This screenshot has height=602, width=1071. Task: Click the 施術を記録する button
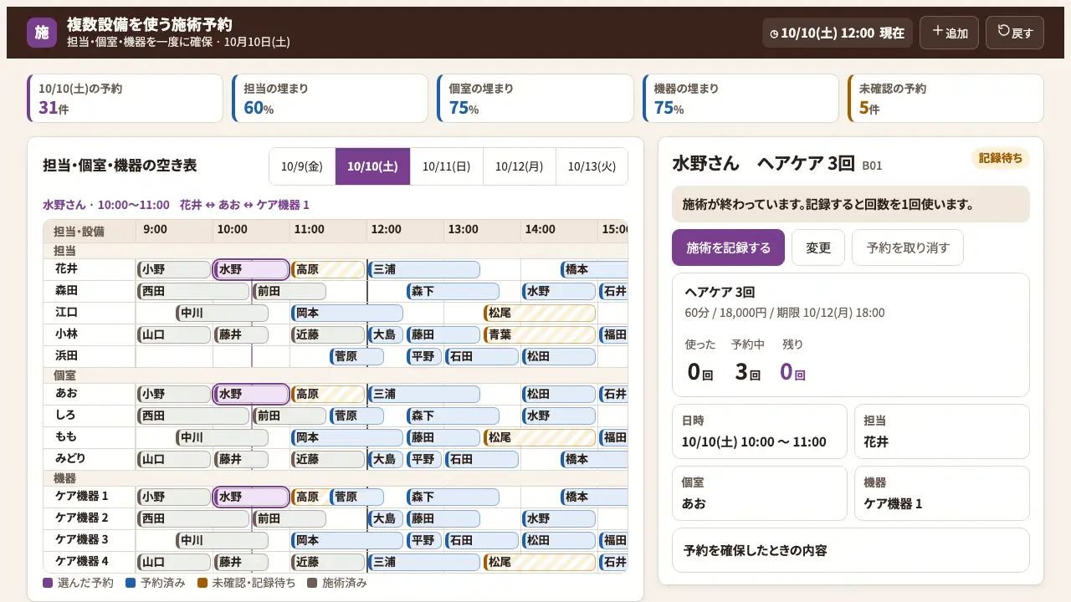tap(728, 247)
